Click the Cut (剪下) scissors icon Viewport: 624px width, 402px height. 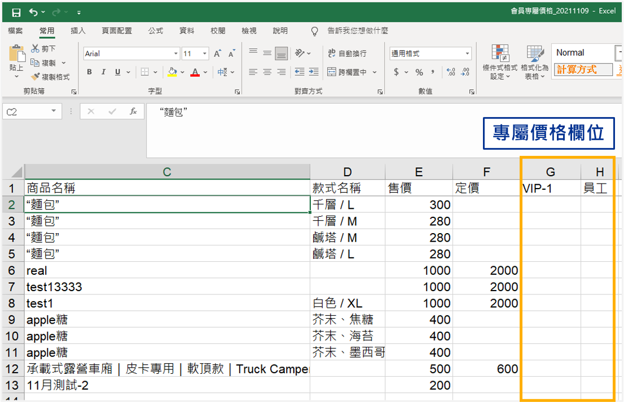pyautogui.click(x=36, y=49)
